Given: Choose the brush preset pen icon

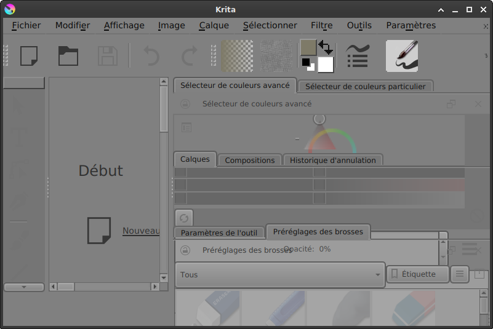Looking at the screenshot, I should coord(402,56).
